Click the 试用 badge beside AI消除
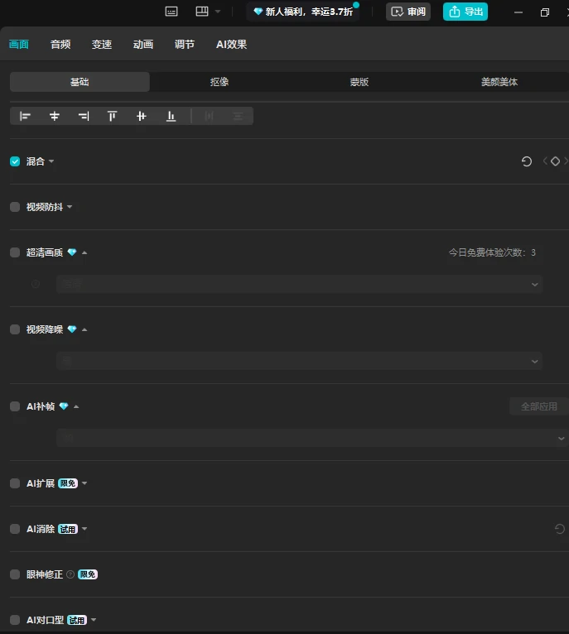This screenshot has width=569, height=634. [x=68, y=529]
